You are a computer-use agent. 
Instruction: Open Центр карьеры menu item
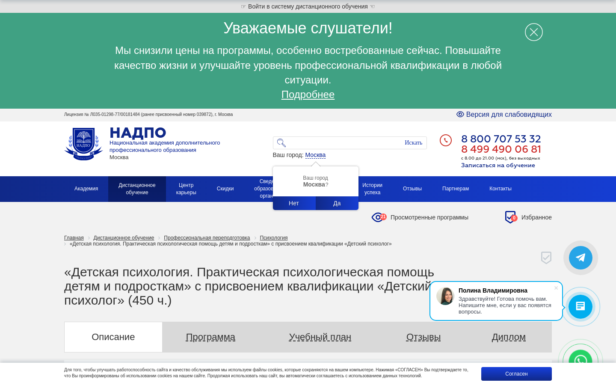point(186,189)
